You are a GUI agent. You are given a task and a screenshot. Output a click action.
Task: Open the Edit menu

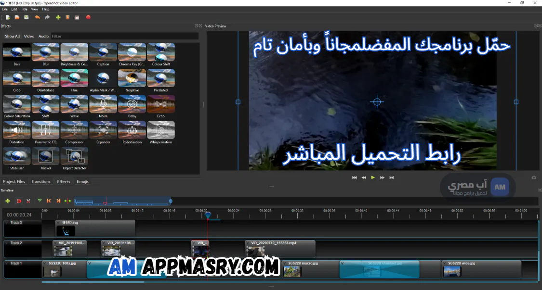[x=14, y=9]
